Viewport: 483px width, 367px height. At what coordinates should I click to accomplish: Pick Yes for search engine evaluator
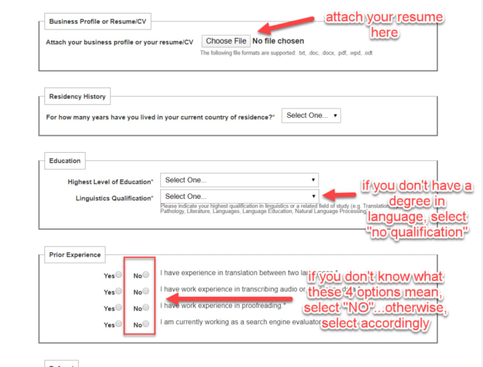tap(119, 323)
